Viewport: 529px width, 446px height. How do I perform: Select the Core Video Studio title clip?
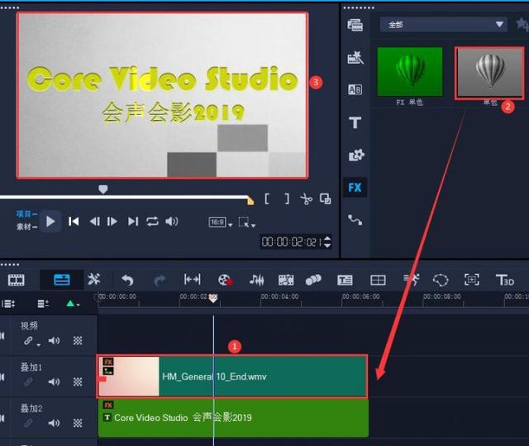point(233,418)
